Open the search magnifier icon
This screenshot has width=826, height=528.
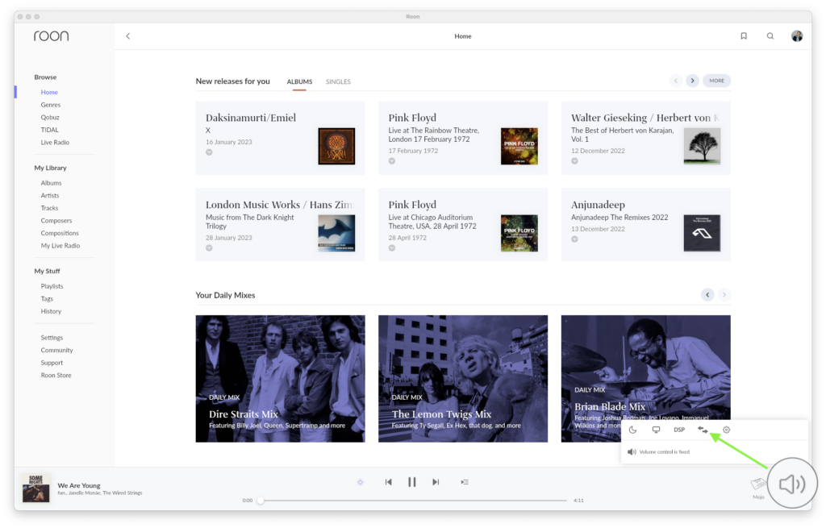[x=770, y=36]
